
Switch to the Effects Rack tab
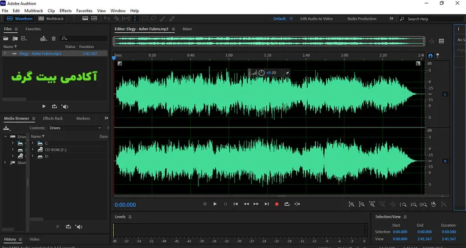[x=53, y=118]
